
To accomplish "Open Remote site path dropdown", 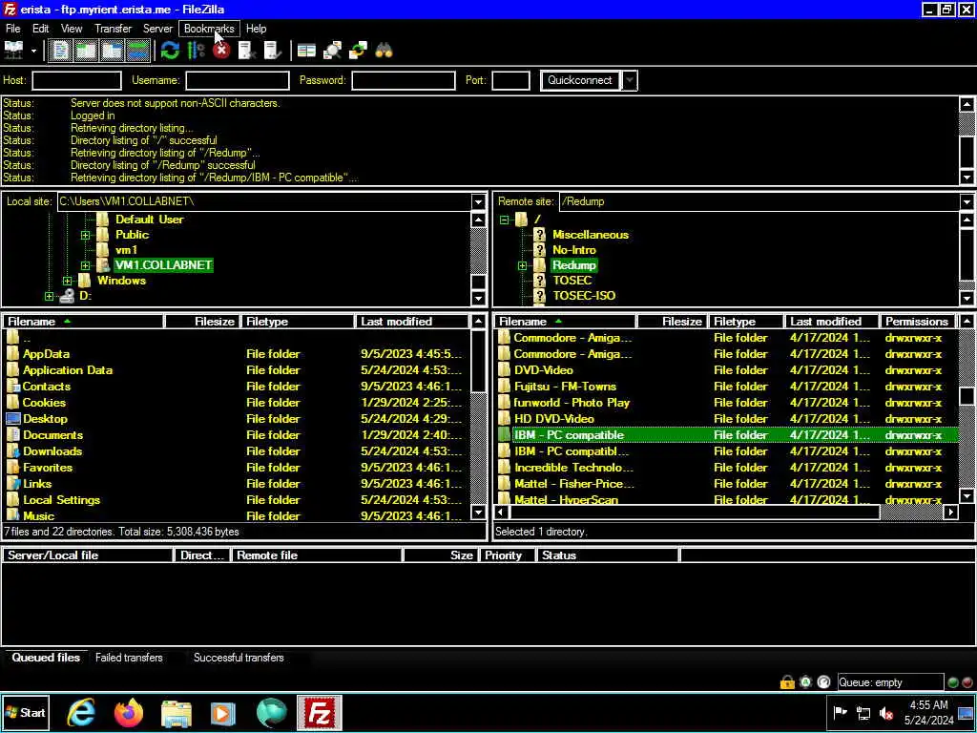I will pyautogui.click(x=967, y=202).
